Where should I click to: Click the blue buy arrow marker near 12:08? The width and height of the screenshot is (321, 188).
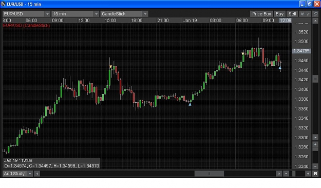pyautogui.click(x=280, y=68)
